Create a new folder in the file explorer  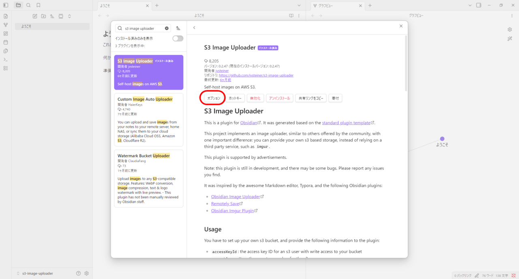43,16
